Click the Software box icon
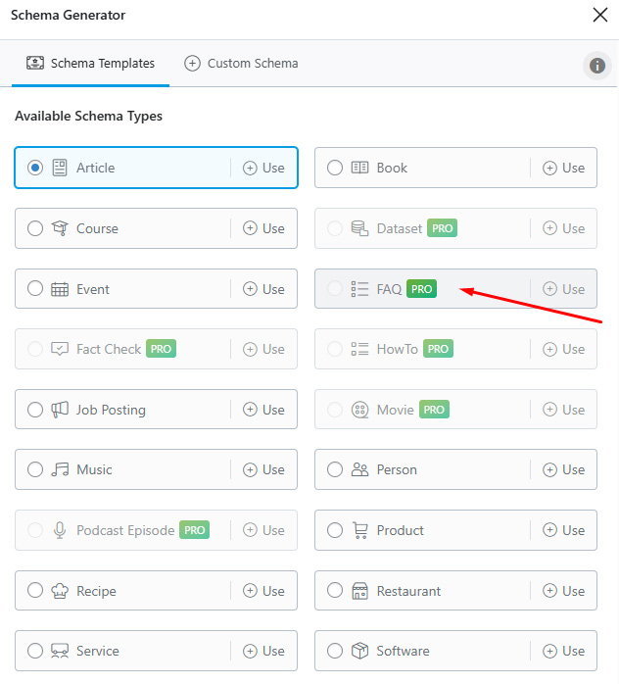Screen dimensions: 619x684 pyautogui.click(x=359, y=651)
